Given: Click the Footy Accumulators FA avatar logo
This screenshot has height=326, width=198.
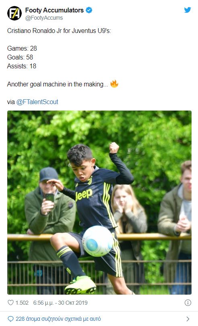Looking at the screenshot, I should click(x=14, y=13).
